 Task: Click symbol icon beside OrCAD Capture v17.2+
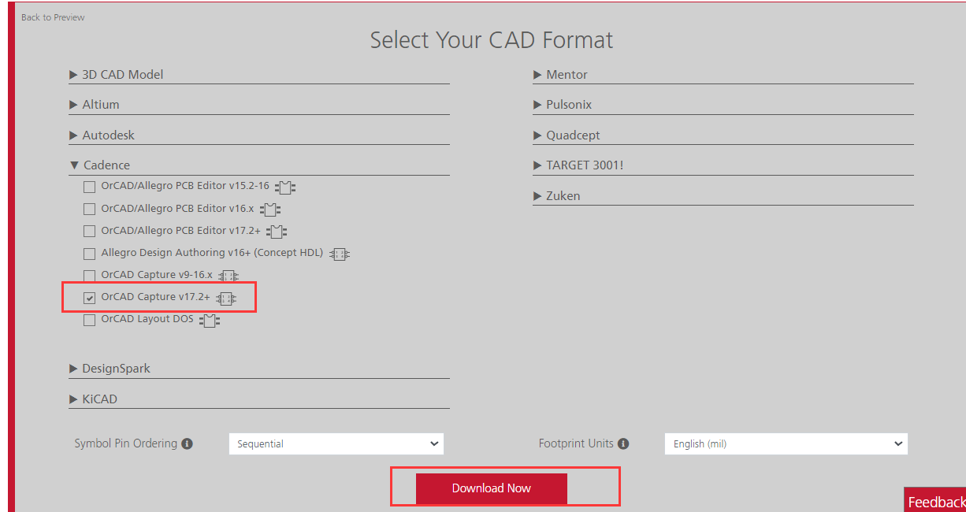(225, 298)
